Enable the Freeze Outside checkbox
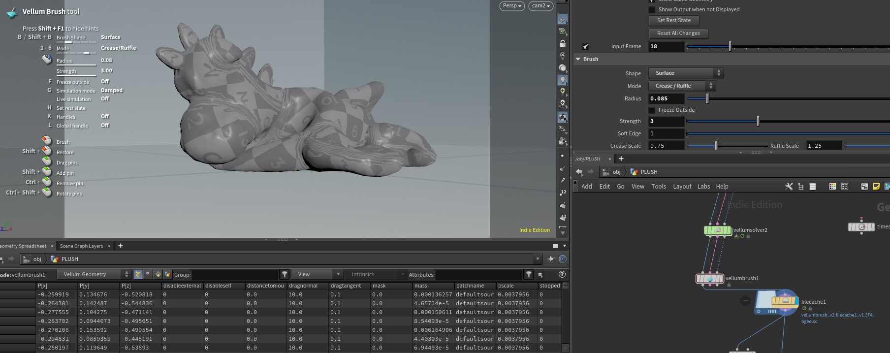 [x=652, y=110]
